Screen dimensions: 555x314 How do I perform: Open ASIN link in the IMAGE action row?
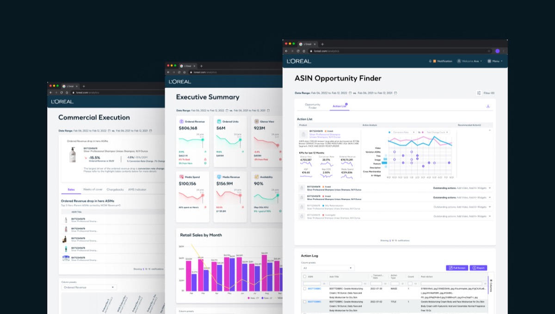coord(314,288)
